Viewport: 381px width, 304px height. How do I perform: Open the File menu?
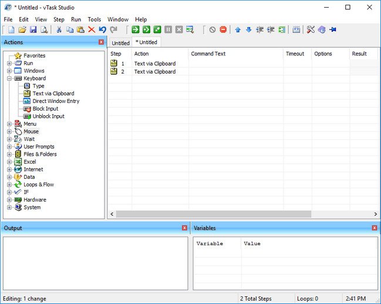(x=8, y=19)
